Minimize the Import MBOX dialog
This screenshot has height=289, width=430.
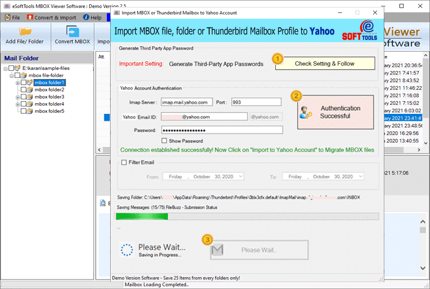click(x=340, y=12)
